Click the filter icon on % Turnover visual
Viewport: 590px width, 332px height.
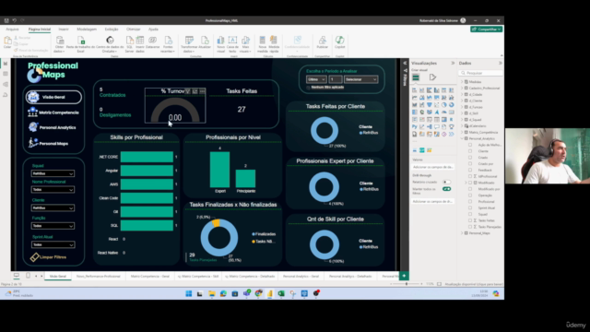point(187,91)
